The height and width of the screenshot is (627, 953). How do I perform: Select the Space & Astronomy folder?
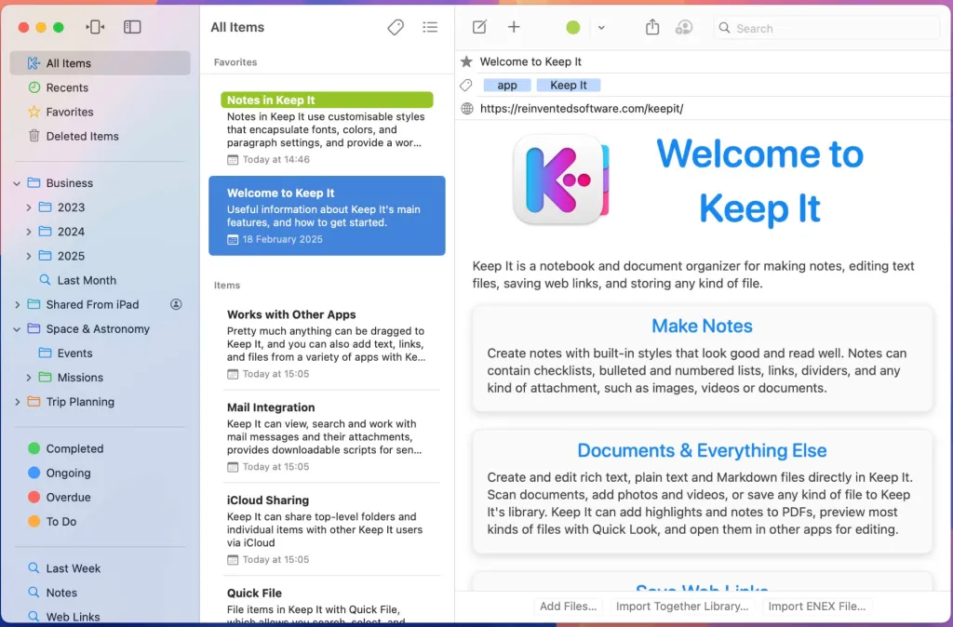101,328
